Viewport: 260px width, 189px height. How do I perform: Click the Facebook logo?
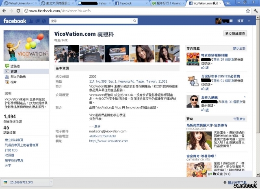(x=15, y=21)
